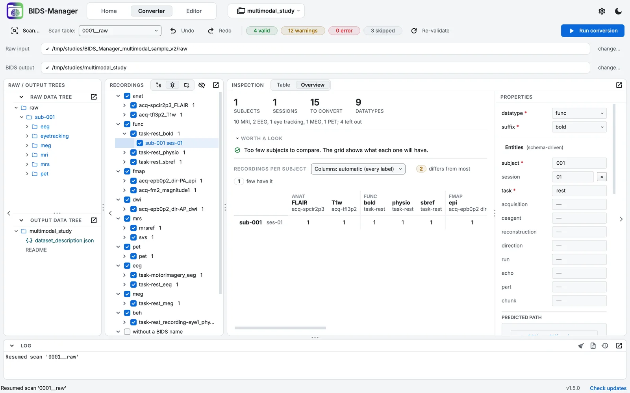The width and height of the screenshot is (630, 393).
Task: Uncheck the mrsref checkbox
Action: pos(133,228)
